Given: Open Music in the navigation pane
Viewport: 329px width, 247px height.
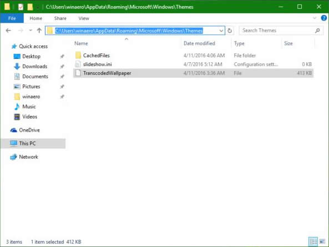Looking at the screenshot, I should click(x=29, y=107).
